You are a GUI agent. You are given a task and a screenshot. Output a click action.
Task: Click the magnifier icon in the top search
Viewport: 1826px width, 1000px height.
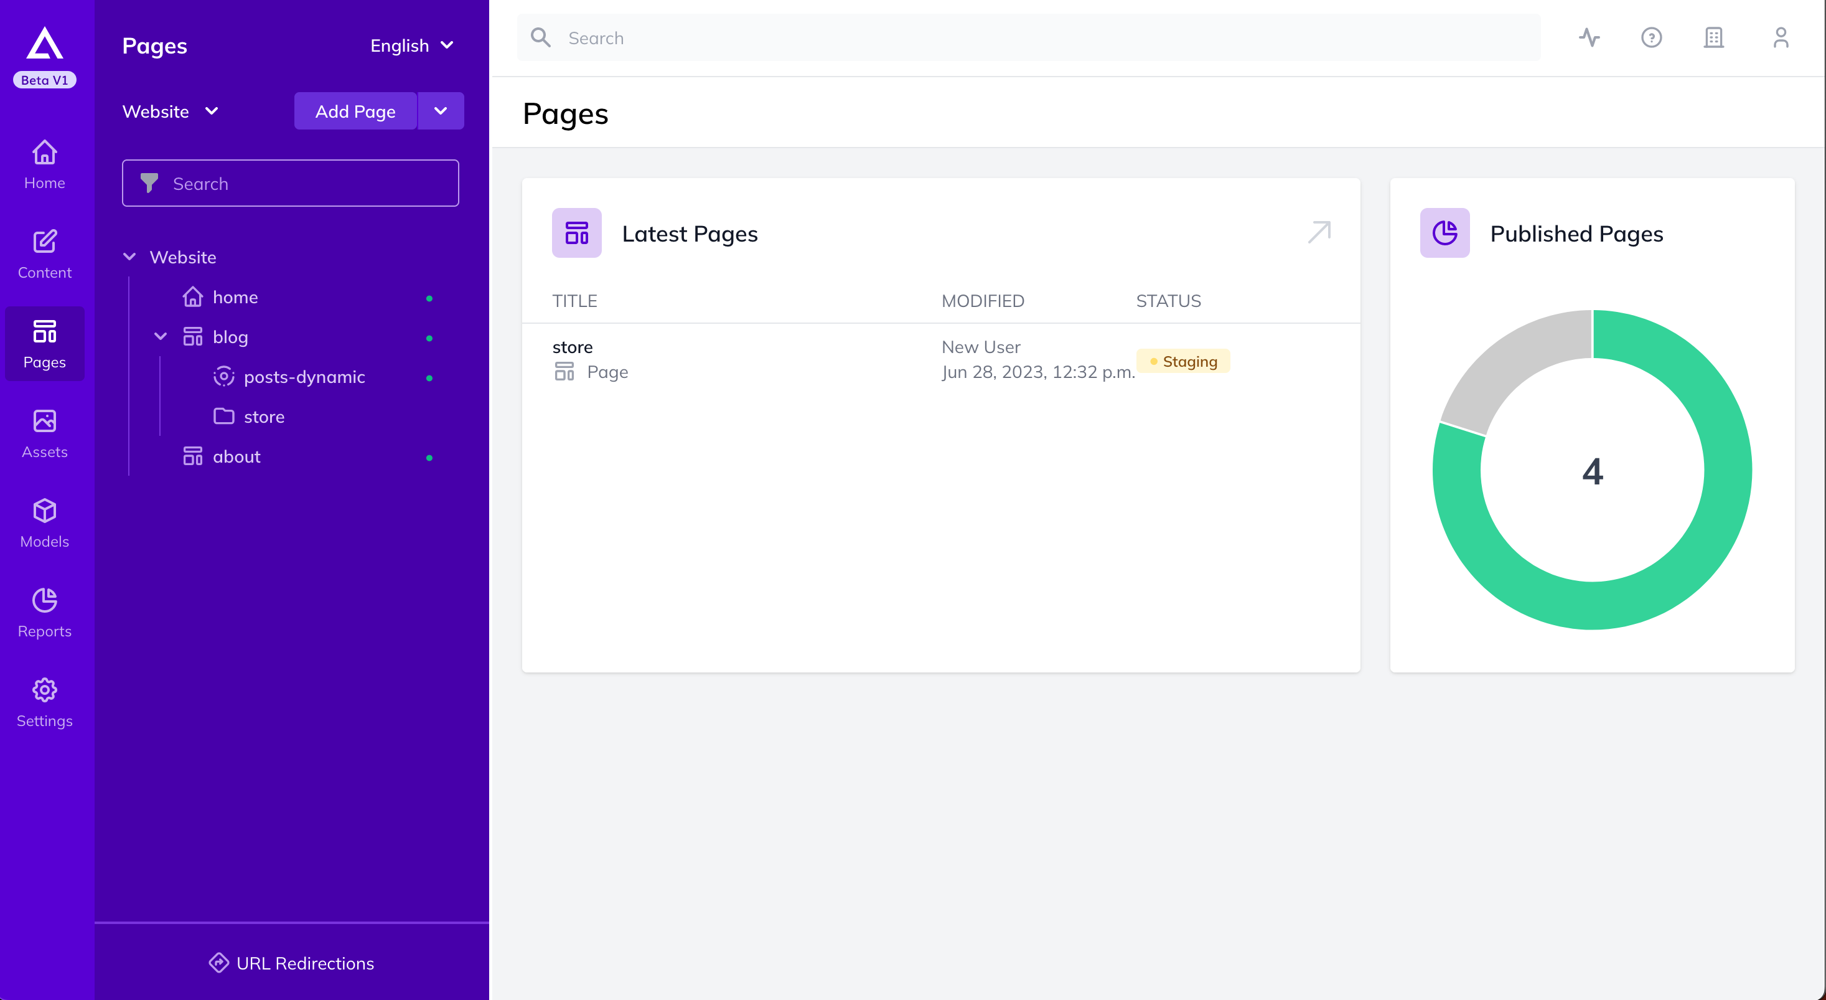541,37
